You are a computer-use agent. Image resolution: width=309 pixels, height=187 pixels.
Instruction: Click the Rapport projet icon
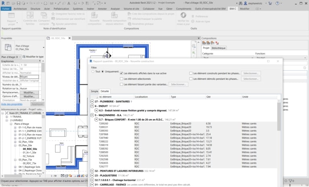coord(11,16)
